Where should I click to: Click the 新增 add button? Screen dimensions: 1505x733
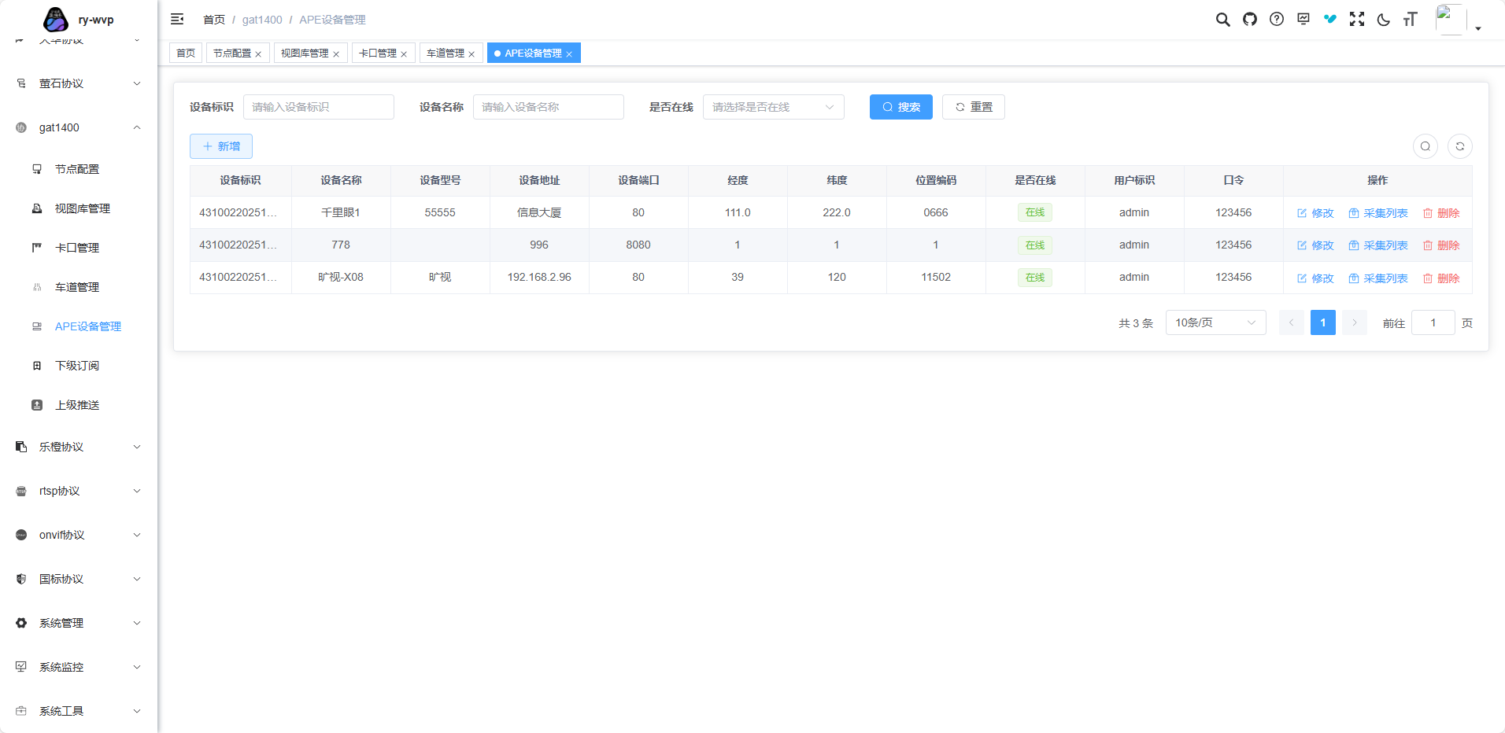tap(220, 146)
